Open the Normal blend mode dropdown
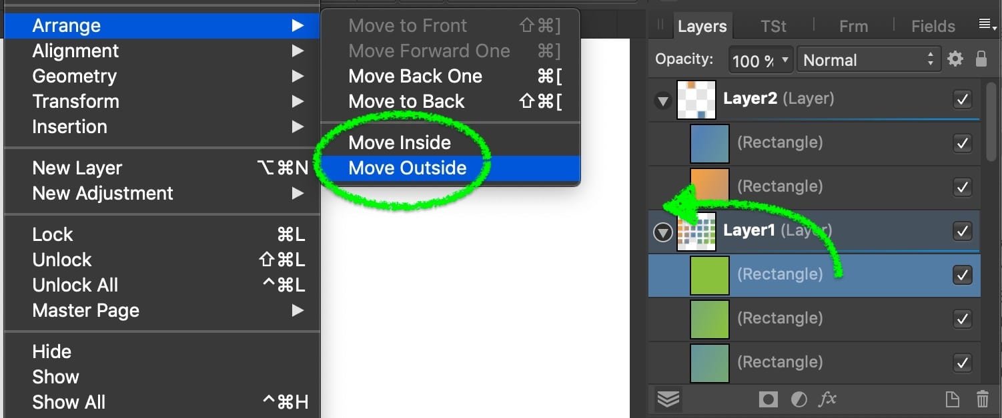The image size is (1002, 418). [869, 60]
